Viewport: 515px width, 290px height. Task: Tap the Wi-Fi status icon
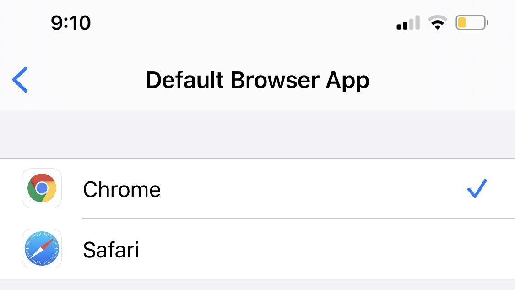[437, 22]
